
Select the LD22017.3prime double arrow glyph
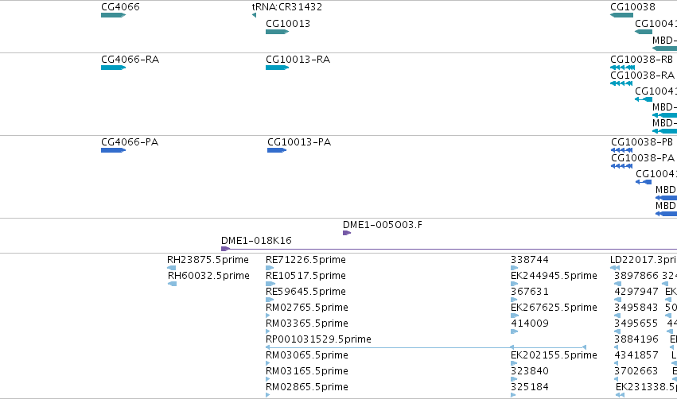coord(615,268)
